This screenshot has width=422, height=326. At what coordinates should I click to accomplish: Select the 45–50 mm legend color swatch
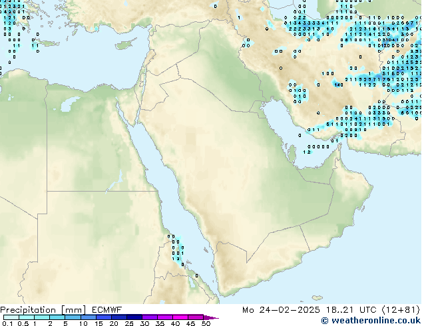(196, 317)
